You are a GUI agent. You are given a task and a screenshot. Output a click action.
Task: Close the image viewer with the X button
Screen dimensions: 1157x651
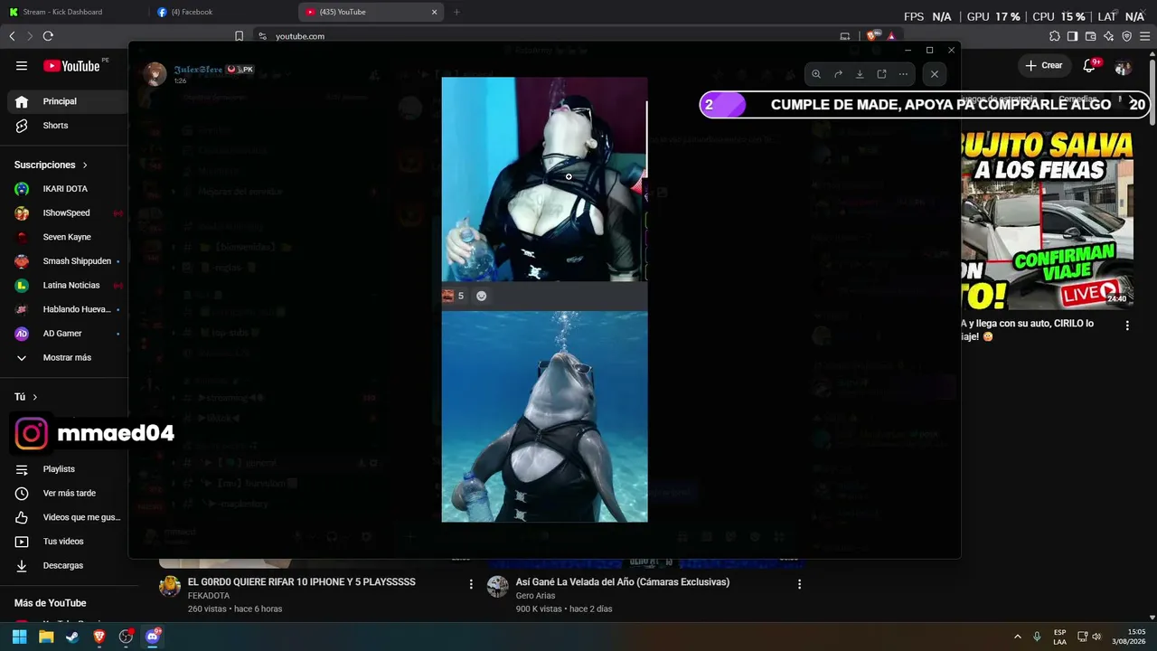tap(935, 74)
